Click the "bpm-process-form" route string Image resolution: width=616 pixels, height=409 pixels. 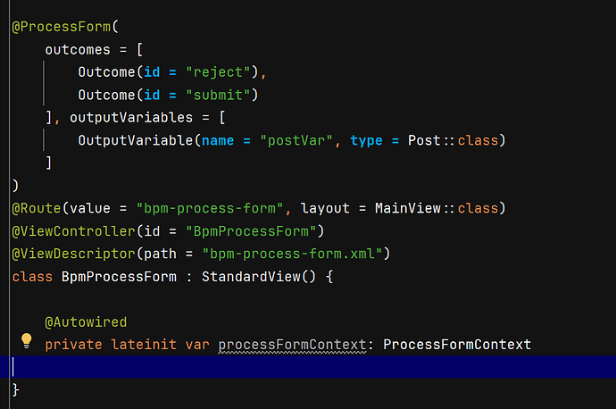coord(210,208)
